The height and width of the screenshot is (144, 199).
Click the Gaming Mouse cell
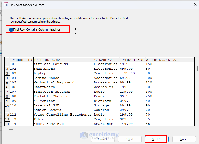pos(64,78)
